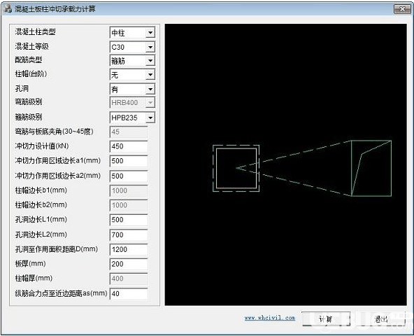
Task: Click the 柱帽边长b2 field with 1000
Action: (x=129, y=205)
